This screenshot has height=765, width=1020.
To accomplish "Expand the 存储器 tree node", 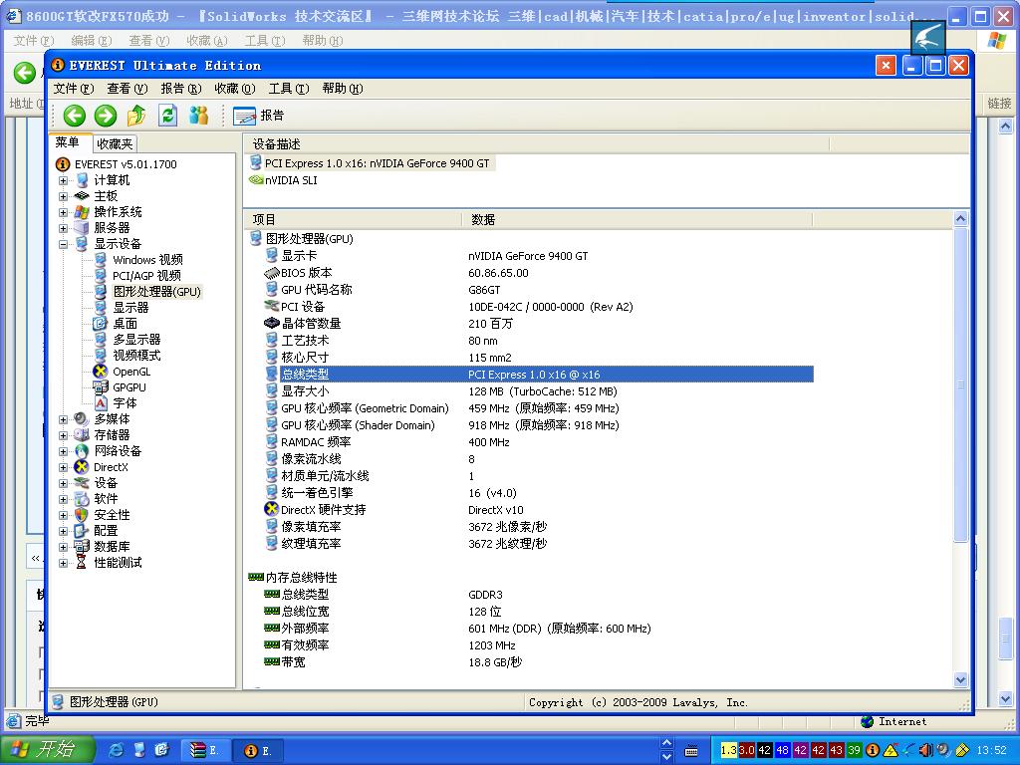I will 63,435.
